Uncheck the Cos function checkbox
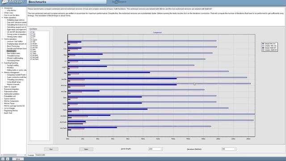Image resolution: width=286 pixels, height=161 pixels. point(31,34)
